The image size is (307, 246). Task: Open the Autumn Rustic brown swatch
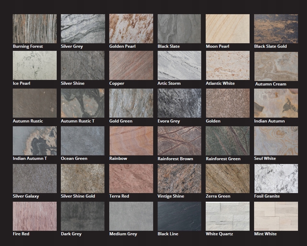coord(35,103)
